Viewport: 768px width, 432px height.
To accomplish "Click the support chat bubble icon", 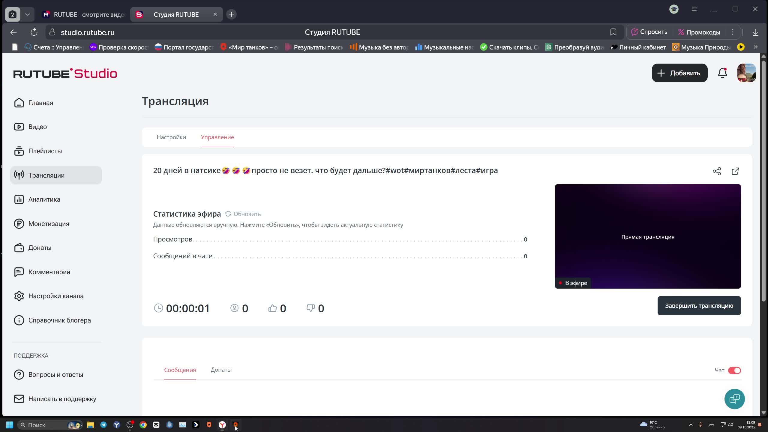I will [x=734, y=399].
